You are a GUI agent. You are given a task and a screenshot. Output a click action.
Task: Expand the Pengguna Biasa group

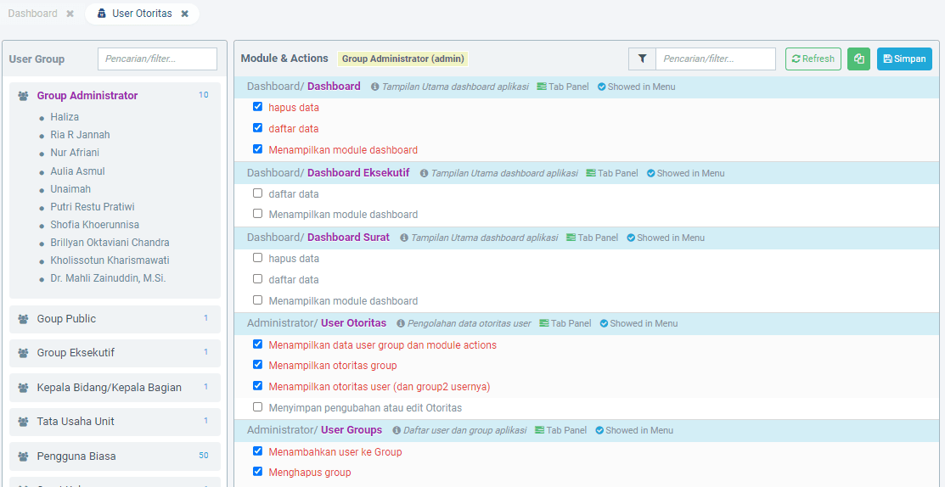tap(115, 456)
